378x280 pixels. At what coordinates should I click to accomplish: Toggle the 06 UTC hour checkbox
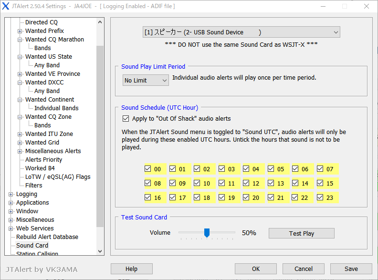coord(295,169)
